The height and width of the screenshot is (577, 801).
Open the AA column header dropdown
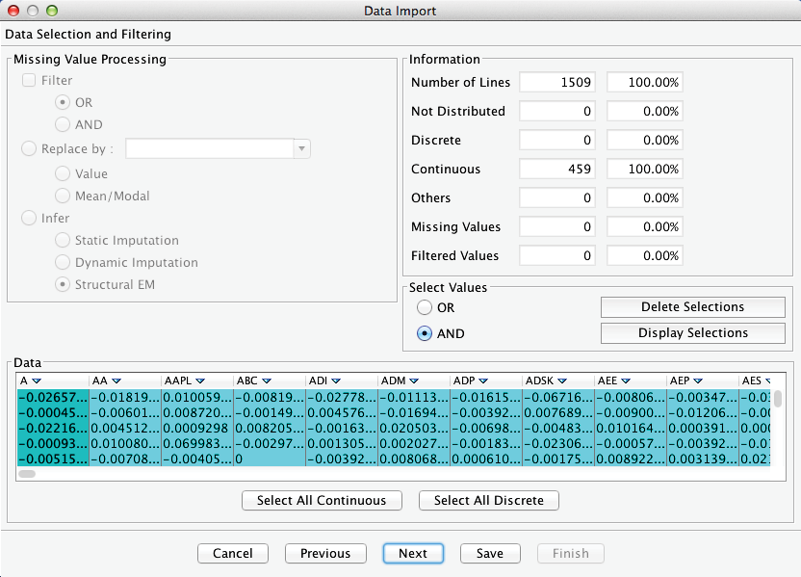(116, 381)
